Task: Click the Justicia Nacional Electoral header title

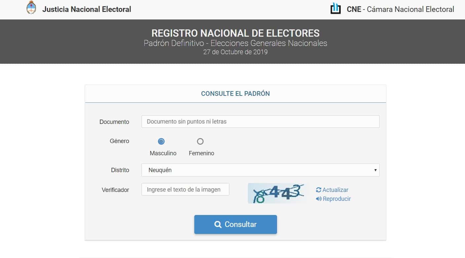Action: pos(87,9)
